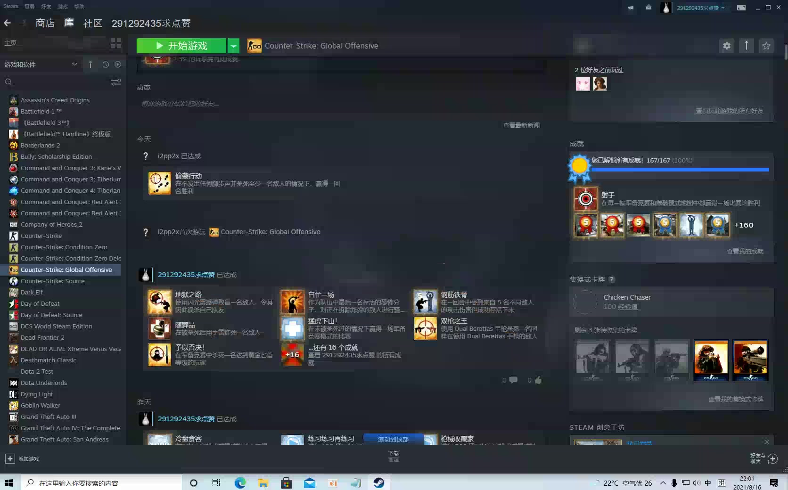Switch to the 商店 tab
The width and height of the screenshot is (788, 490).
(x=45, y=23)
